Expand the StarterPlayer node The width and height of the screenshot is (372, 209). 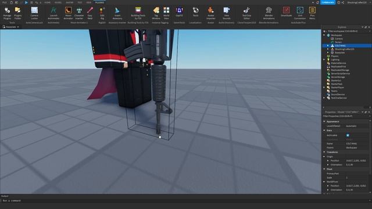pos(324,88)
